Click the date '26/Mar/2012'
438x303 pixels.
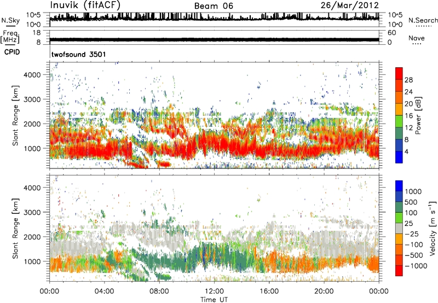(x=350, y=5)
